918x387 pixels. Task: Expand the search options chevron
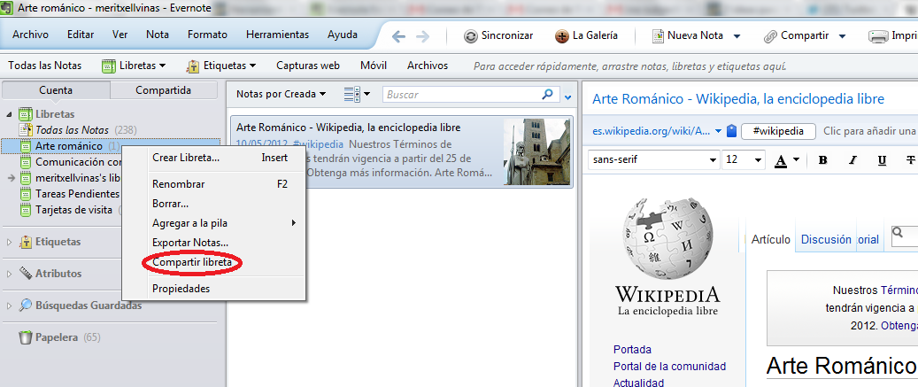coord(567,96)
